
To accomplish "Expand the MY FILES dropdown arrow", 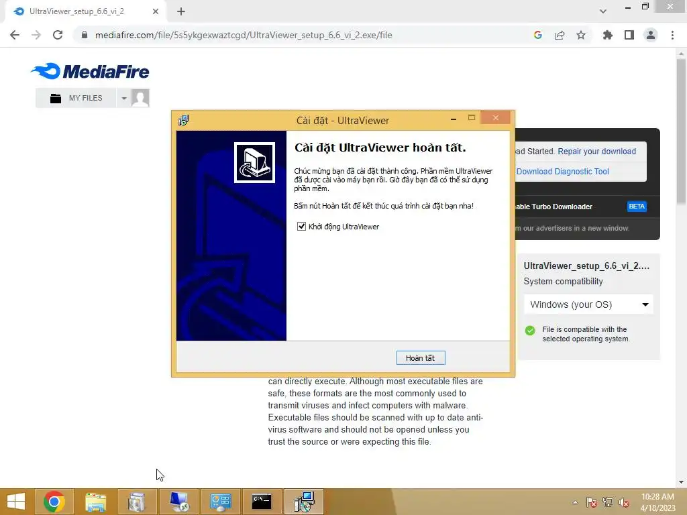I will (124, 98).
